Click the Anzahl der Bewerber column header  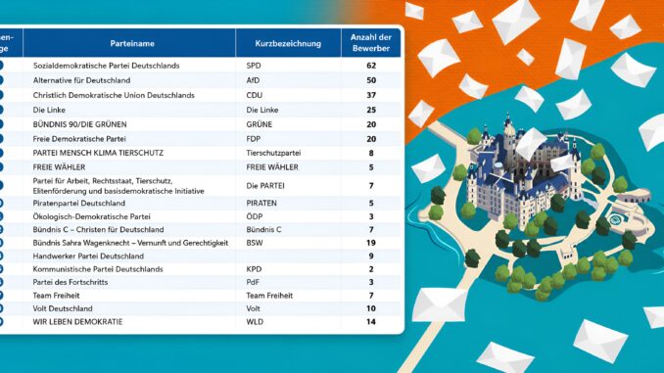point(370,43)
